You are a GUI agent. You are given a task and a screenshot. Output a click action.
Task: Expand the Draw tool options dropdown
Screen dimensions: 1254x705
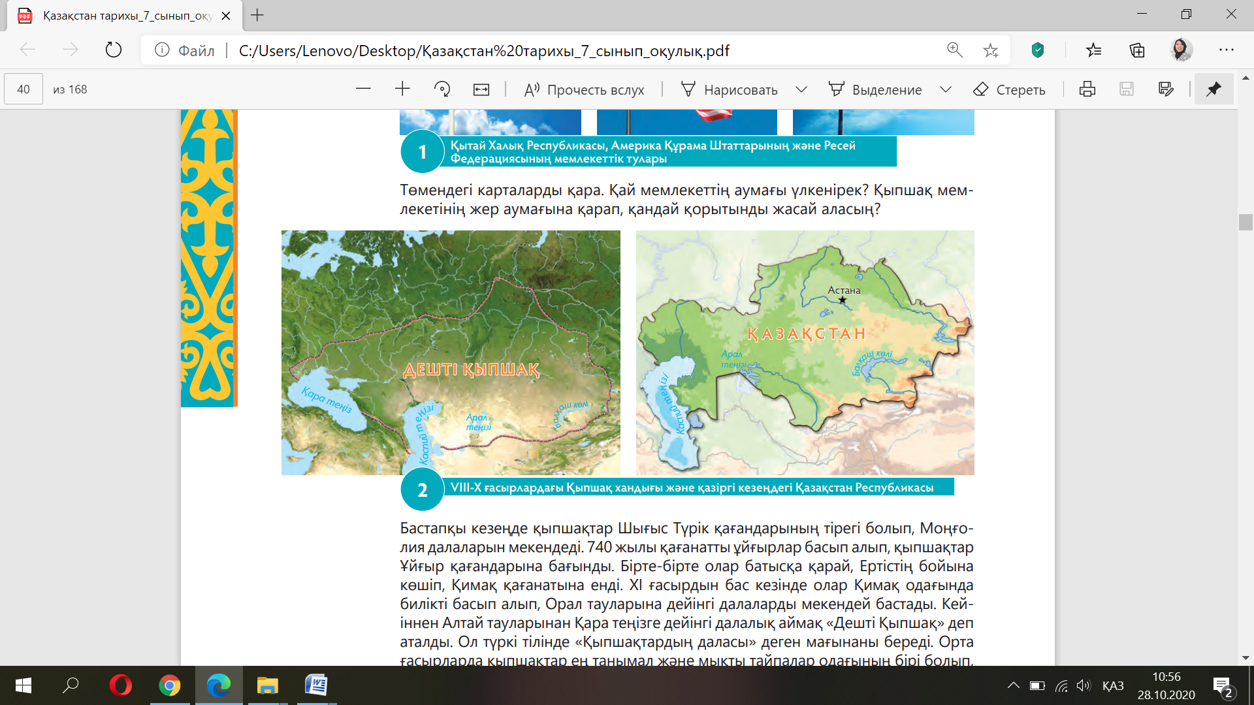(801, 89)
